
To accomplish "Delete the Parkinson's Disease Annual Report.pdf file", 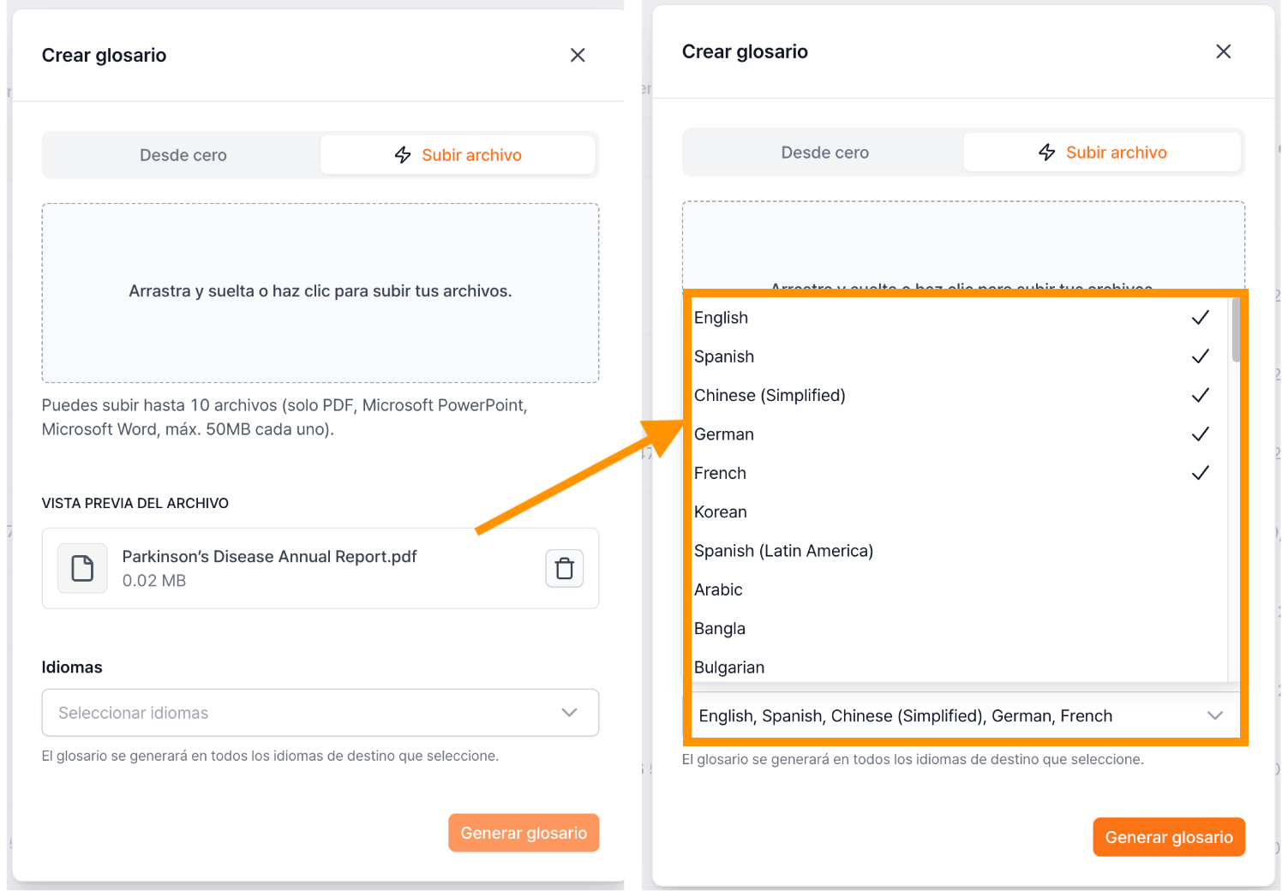I will click(564, 568).
